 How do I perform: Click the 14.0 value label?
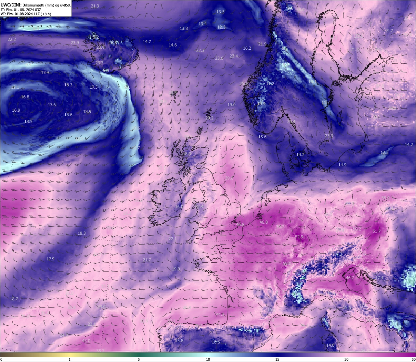330,345
